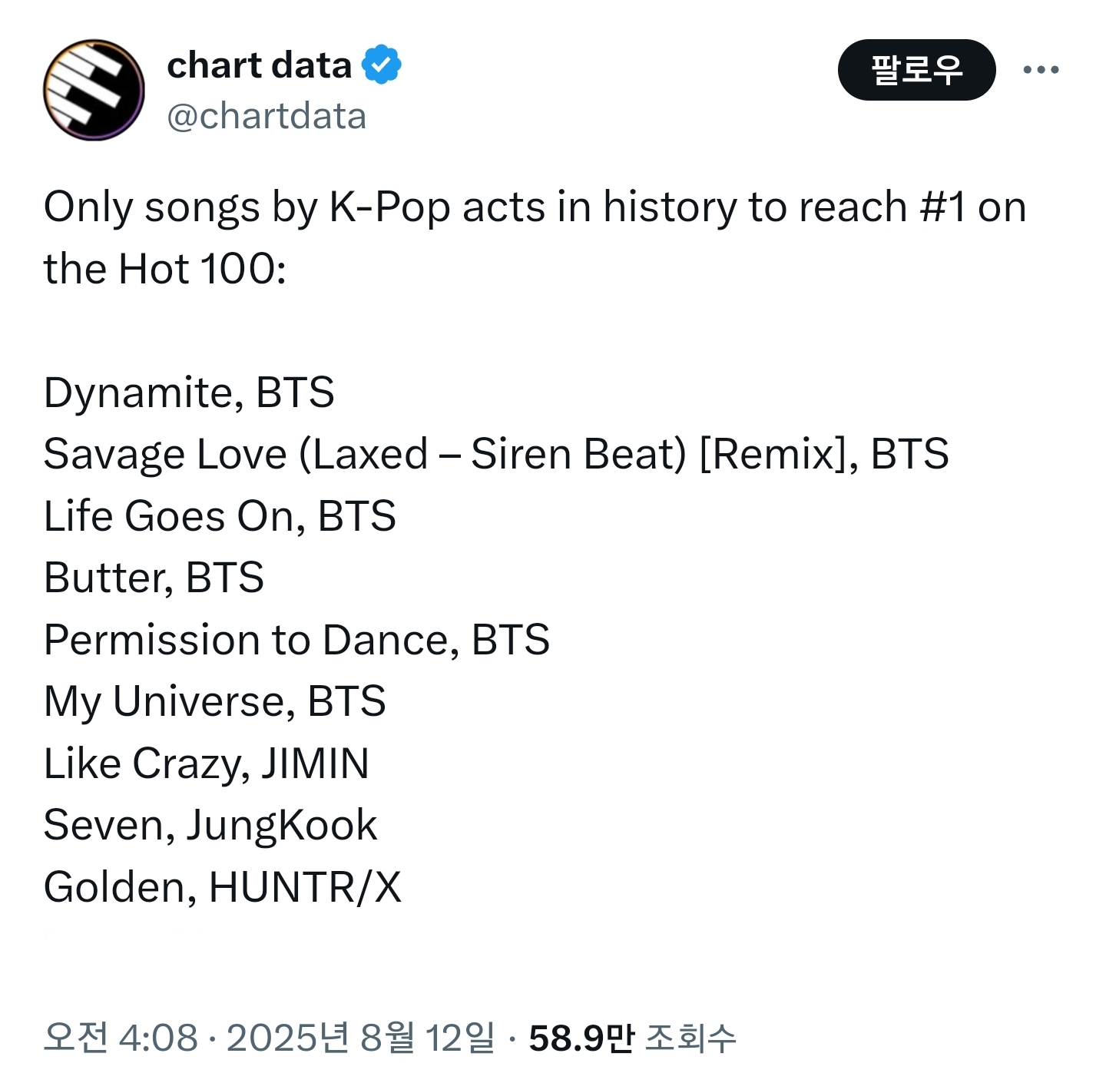Click the 오전 4:08 timestamp
The height and width of the screenshot is (1083, 1106).
click(121, 1038)
